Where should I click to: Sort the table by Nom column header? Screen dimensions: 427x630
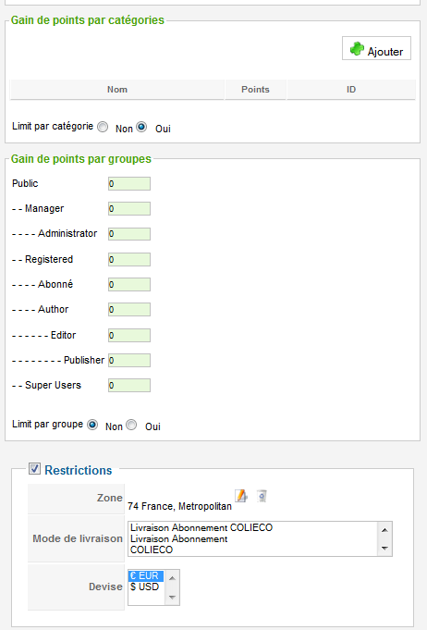(117, 90)
